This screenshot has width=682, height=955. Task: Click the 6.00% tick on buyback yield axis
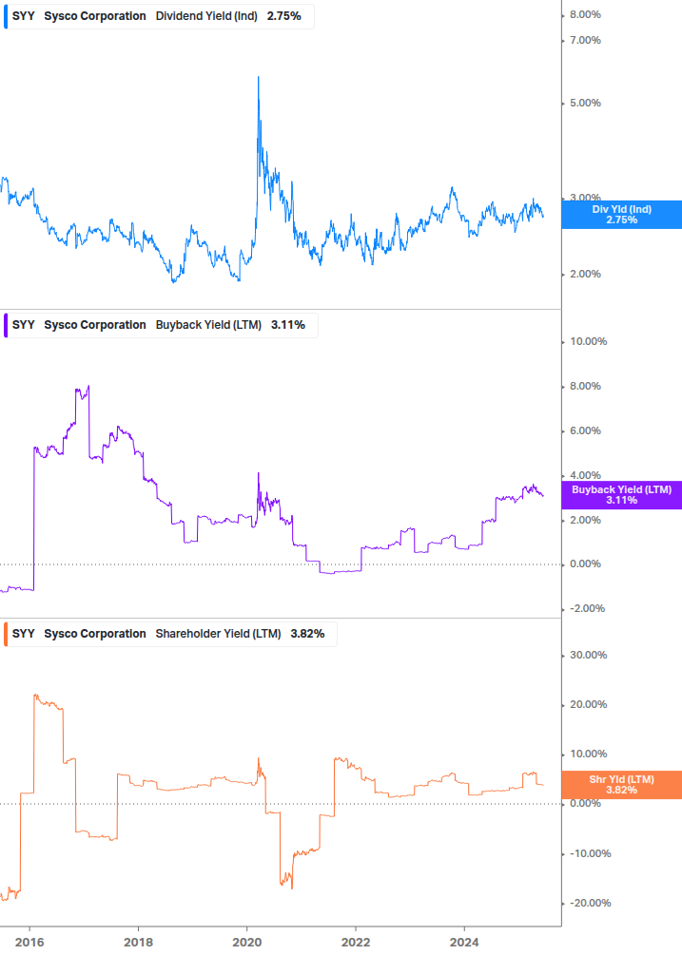coord(585,430)
